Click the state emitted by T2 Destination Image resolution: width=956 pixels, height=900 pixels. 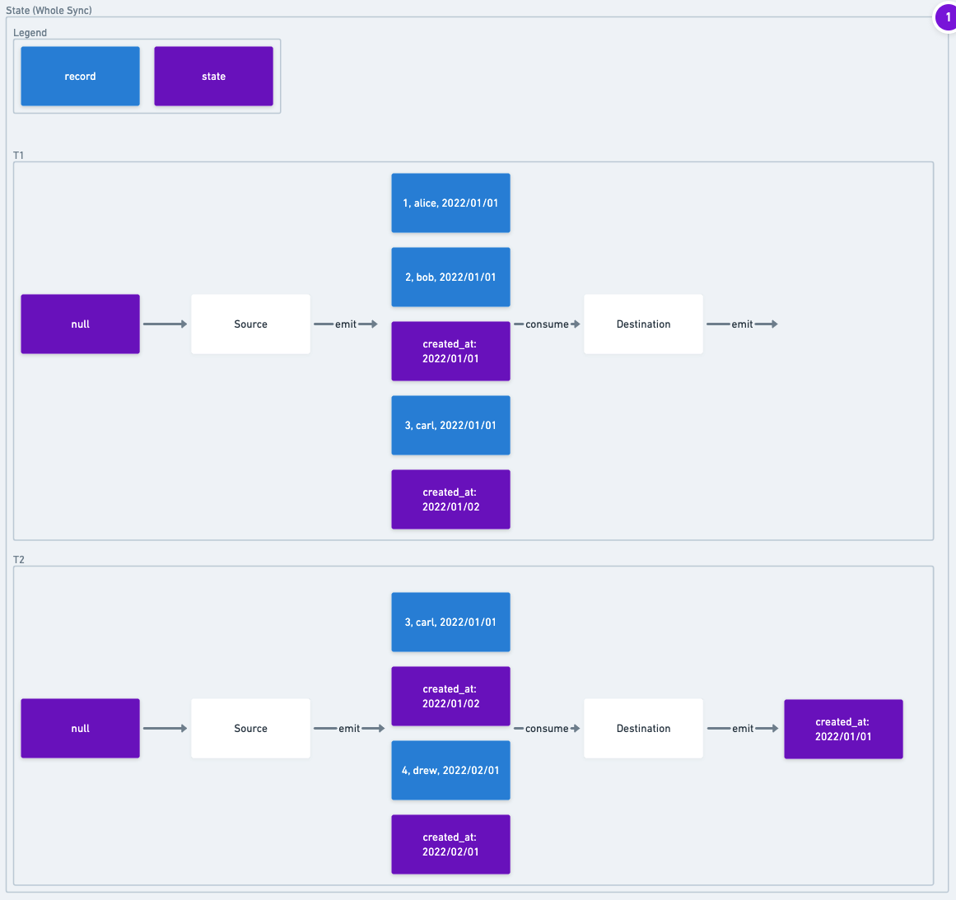pyautogui.click(x=843, y=729)
